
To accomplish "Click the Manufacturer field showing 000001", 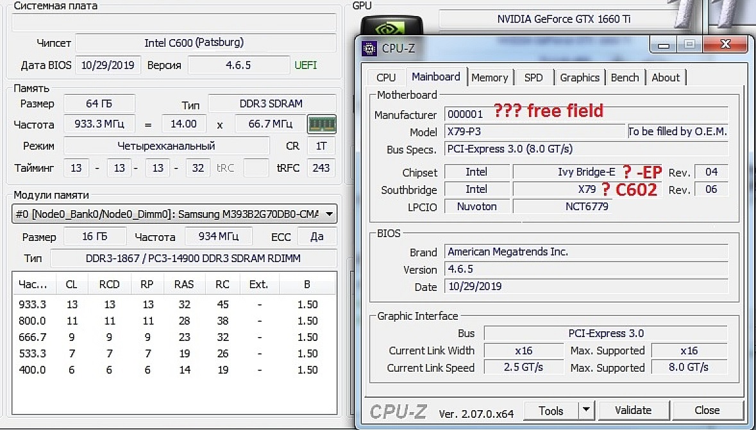I will [586, 114].
